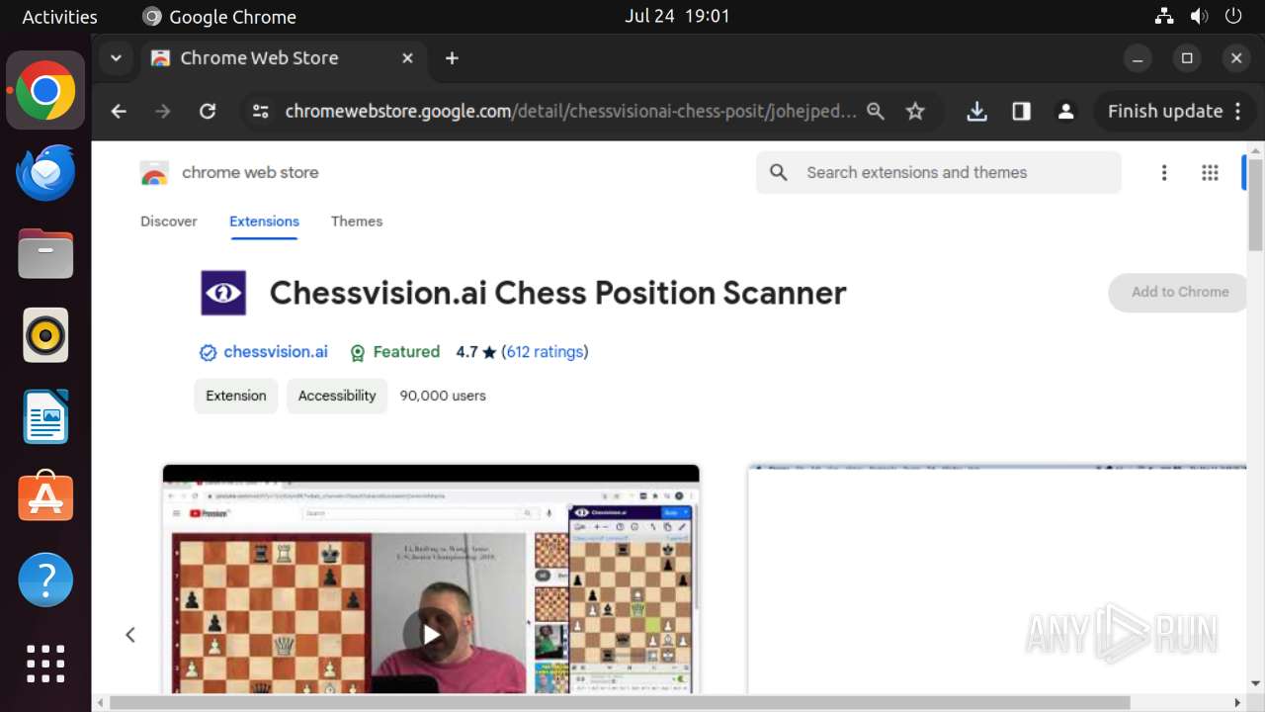Go back with the back arrow
The width and height of the screenshot is (1265, 712).
pyautogui.click(x=119, y=112)
